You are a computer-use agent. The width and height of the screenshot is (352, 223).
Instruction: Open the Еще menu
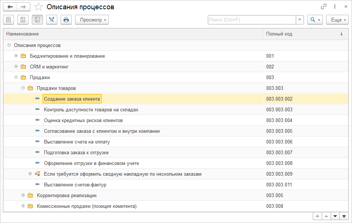337,20
